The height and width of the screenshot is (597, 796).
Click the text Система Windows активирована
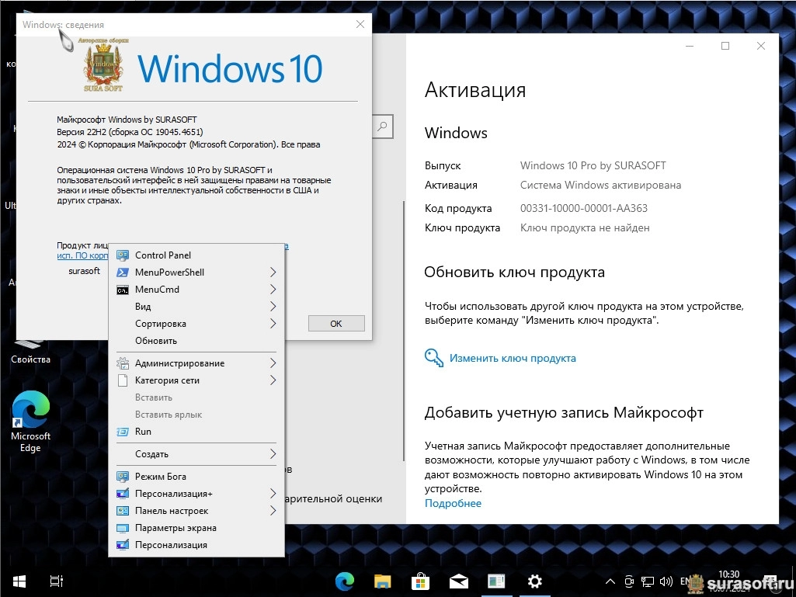point(600,186)
